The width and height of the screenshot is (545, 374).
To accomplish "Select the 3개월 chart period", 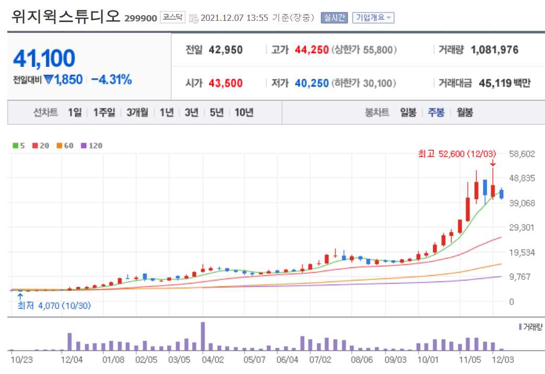I will [138, 112].
